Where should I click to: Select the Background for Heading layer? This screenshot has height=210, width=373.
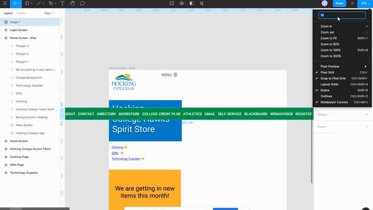pyautogui.click(x=30, y=117)
